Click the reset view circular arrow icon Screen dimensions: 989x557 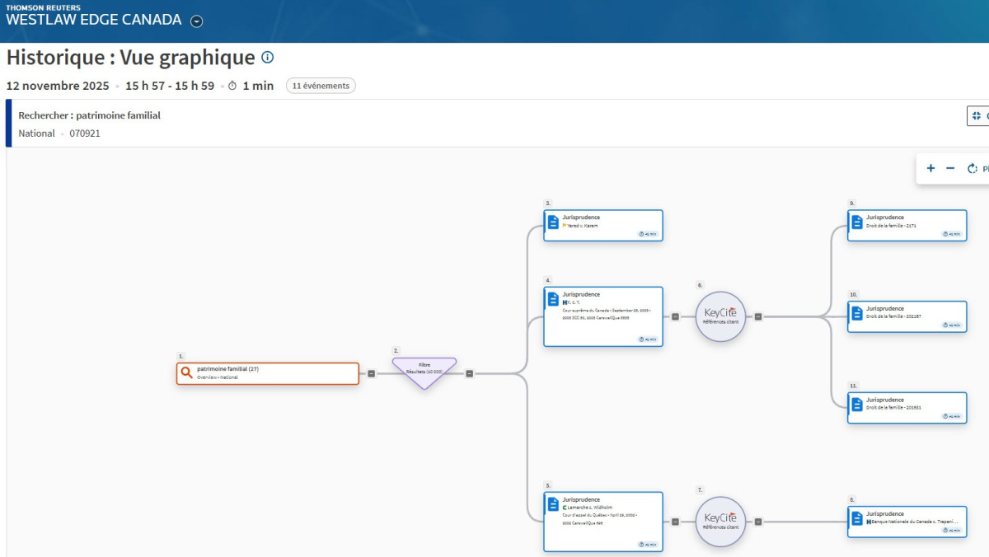tap(973, 168)
